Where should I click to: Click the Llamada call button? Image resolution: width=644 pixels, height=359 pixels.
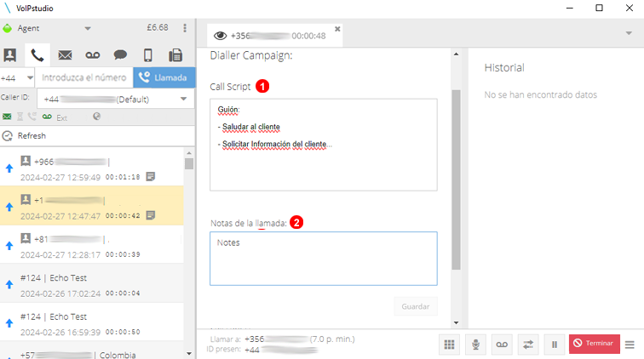click(164, 77)
